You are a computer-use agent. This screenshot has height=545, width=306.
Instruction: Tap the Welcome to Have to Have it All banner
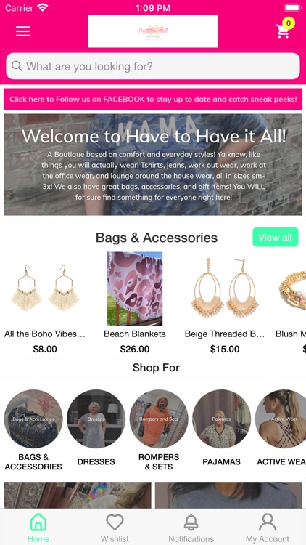pos(153,164)
